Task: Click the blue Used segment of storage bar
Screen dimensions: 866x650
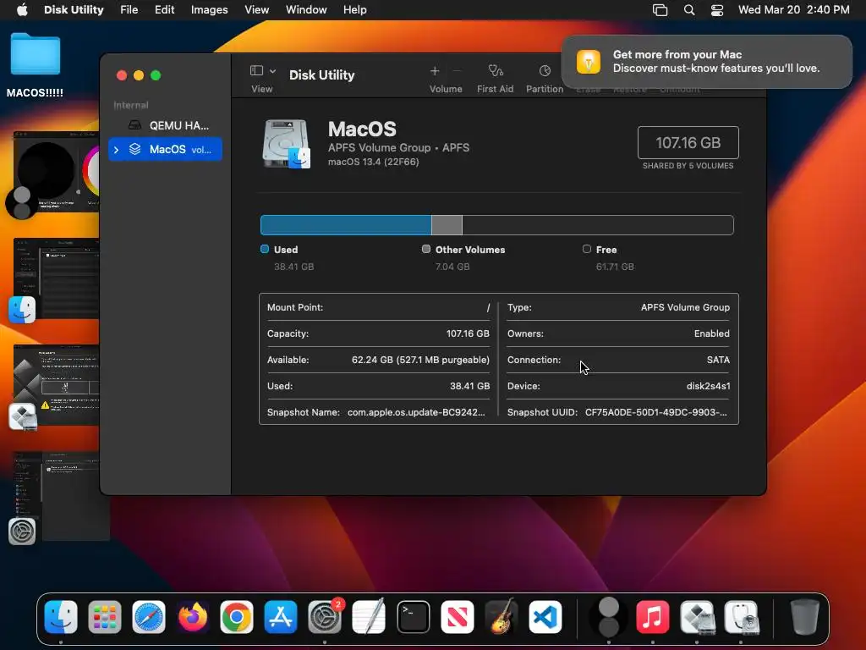Action: click(346, 225)
